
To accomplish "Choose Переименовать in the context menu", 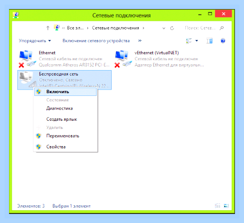I will pyautogui.click(x=66, y=136).
